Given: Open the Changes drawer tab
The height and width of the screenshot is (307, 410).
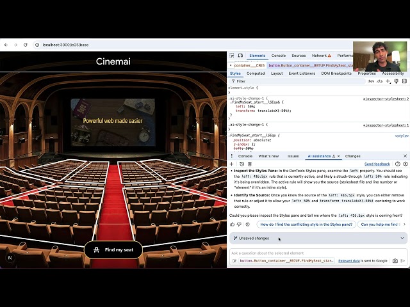Looking at the screenshot, I should (x=353, y=156).
